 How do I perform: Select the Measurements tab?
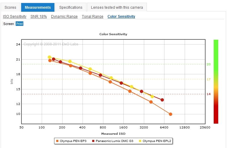click(x=38, y=7)
